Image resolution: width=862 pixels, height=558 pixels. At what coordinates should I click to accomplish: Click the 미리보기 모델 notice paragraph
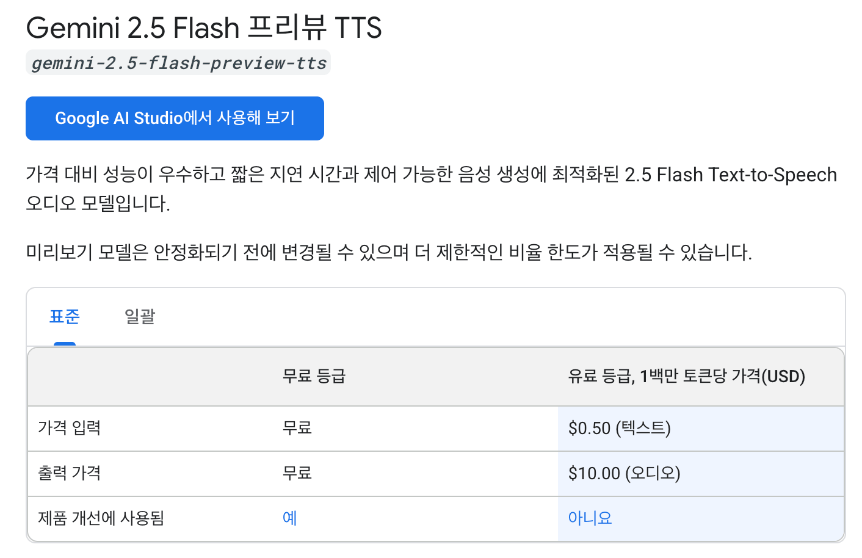388,252
